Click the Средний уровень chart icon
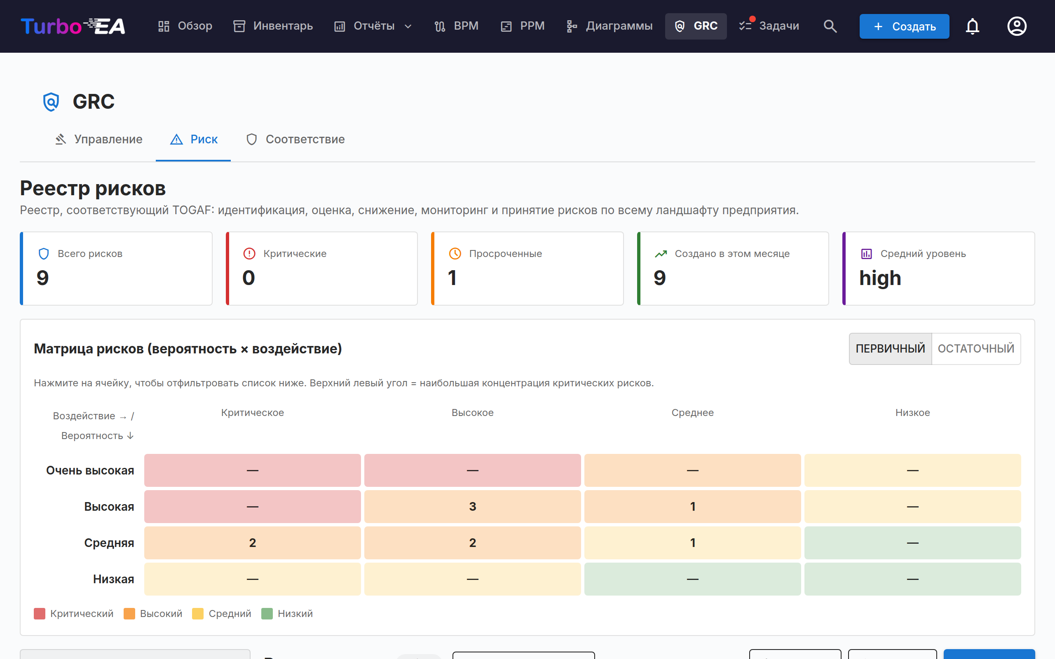1055x659 pixels. click(866, 254)
